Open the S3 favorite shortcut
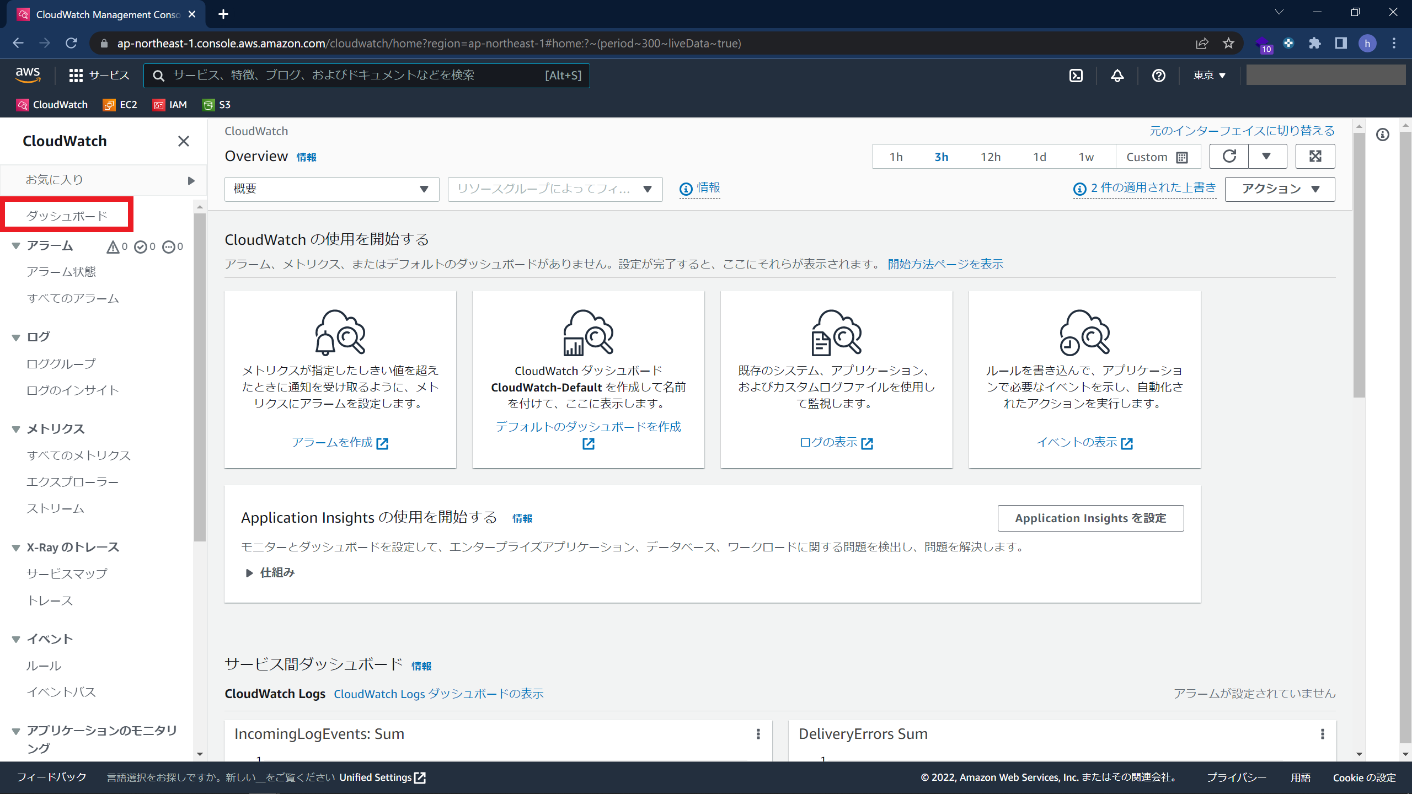1412x794 pixels. point(217,105)
